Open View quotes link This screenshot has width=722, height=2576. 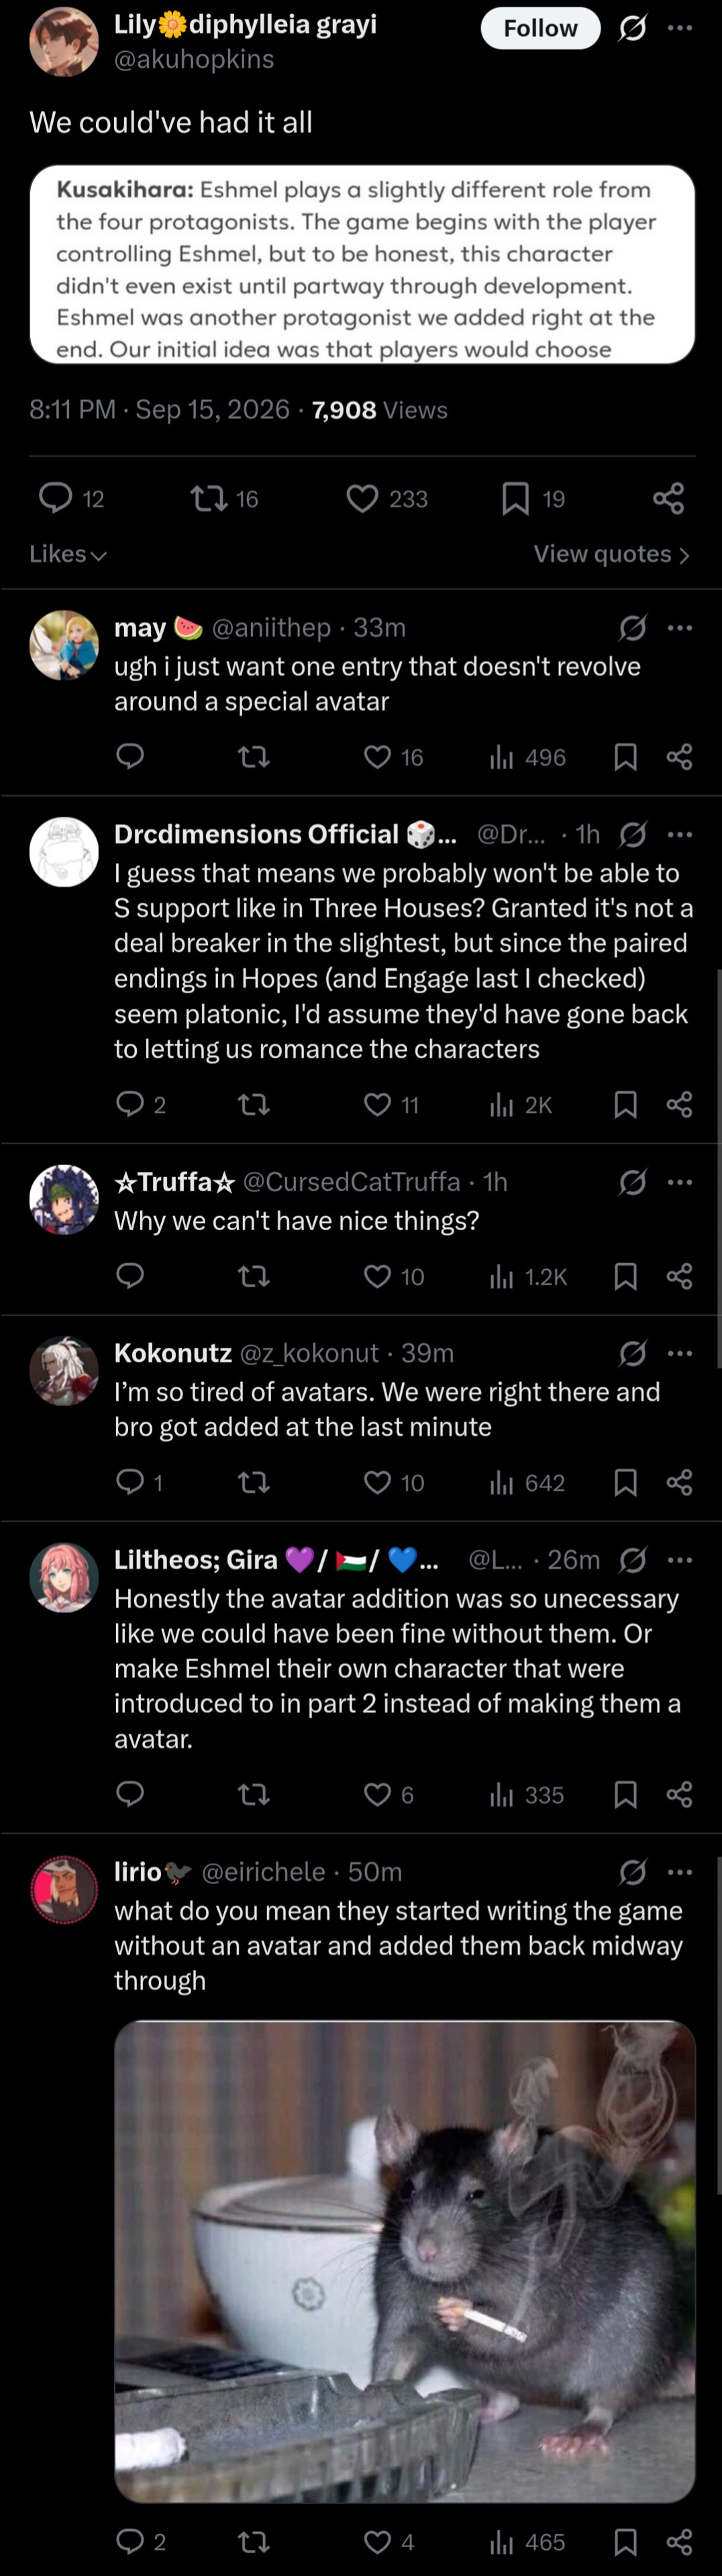coord(611,554)
